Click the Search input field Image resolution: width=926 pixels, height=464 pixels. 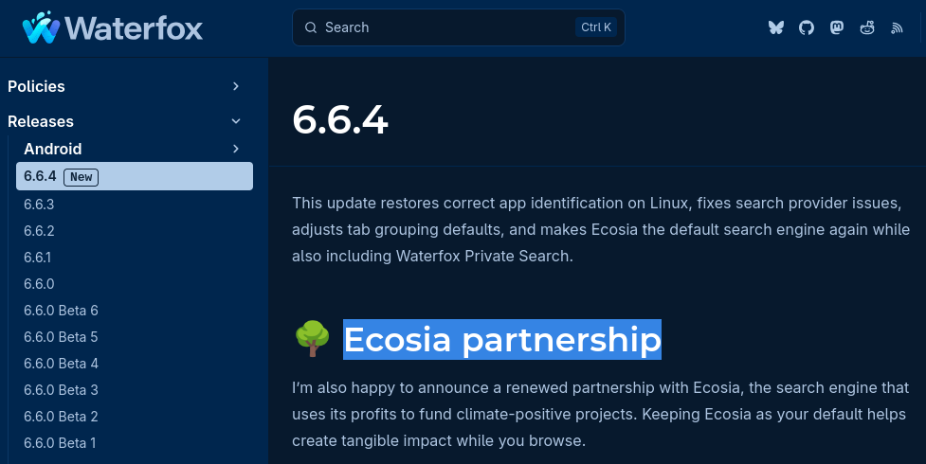445,27
